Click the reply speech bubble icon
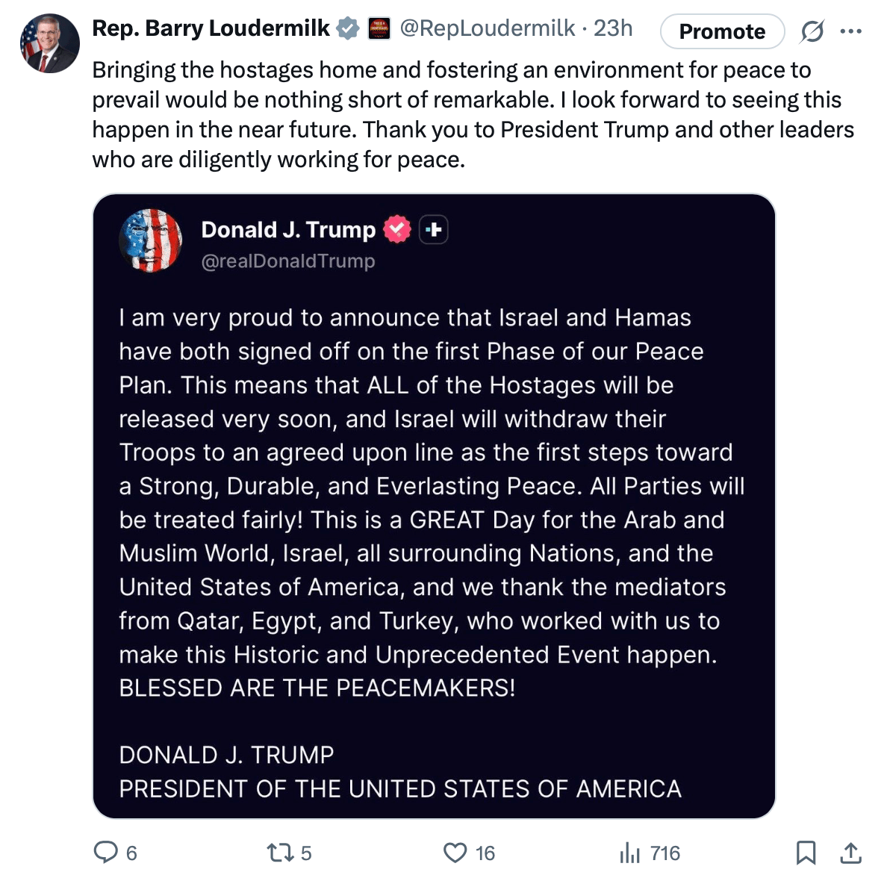 click(x=105, y=852)
